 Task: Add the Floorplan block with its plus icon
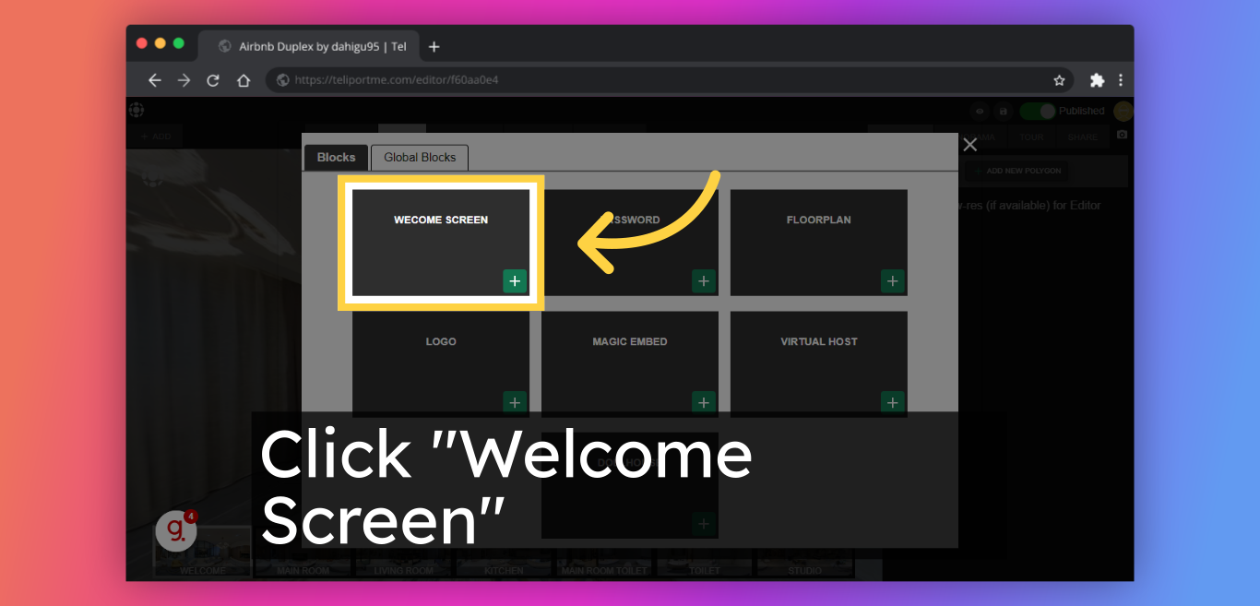coord(892,281)
